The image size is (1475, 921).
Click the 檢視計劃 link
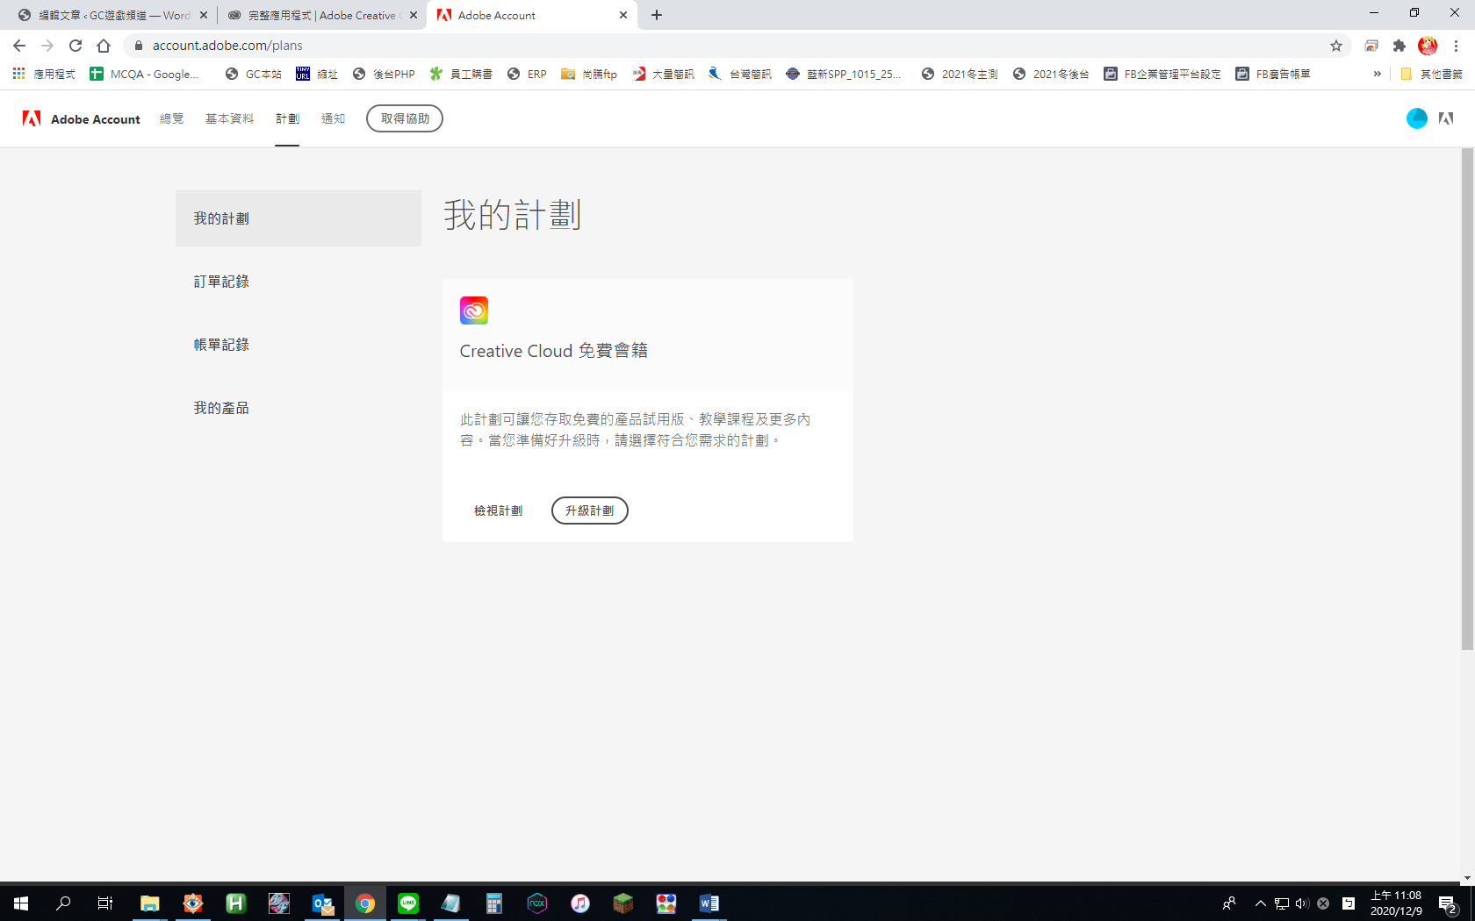[498, 510]
